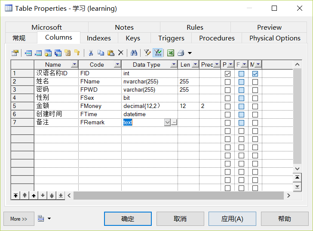Image resolution: width=313 pixels, height=231 pixels.
Task: Open the M column filter dropdown
Action: pos(258,64)
